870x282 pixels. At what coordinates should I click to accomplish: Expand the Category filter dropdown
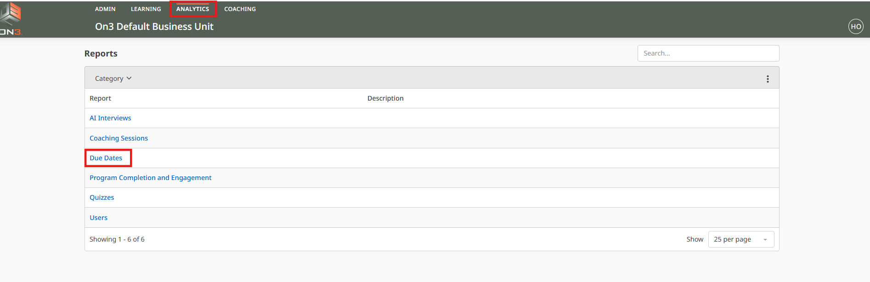pos(113,79)
